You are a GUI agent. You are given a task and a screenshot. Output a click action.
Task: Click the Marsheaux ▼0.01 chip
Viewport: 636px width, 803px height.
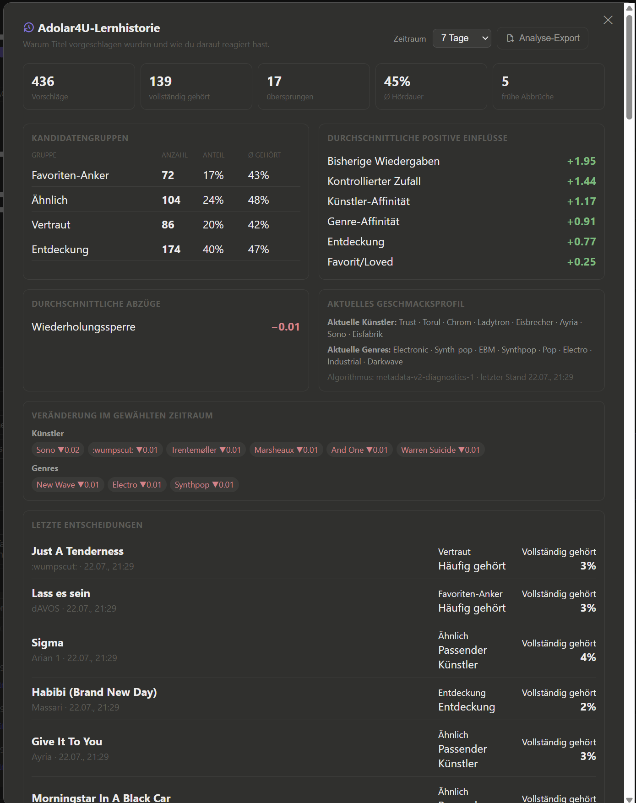click(286, 450)
